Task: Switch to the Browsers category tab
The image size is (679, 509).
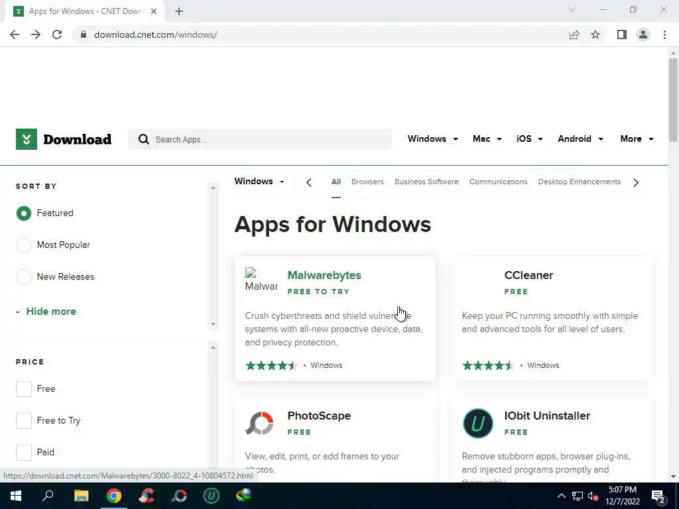Action: point(367,182)
